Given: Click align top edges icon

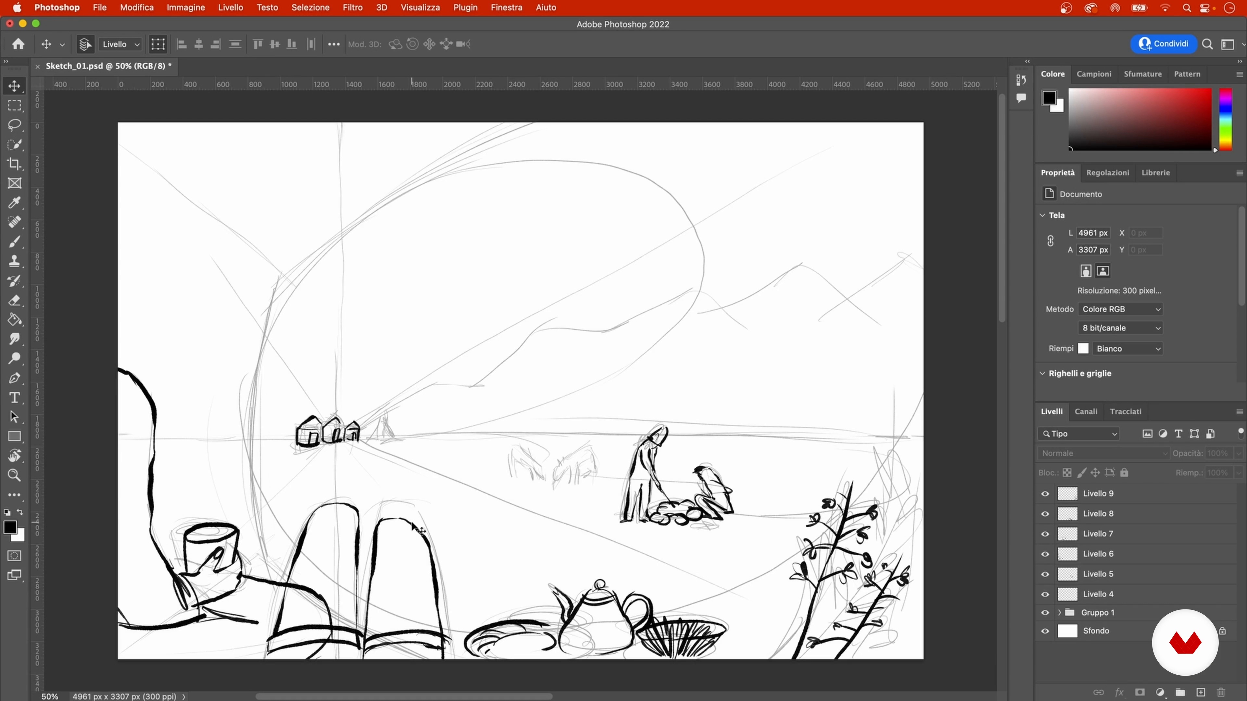Looking at the screenshot, I should (x=258, y=44).
